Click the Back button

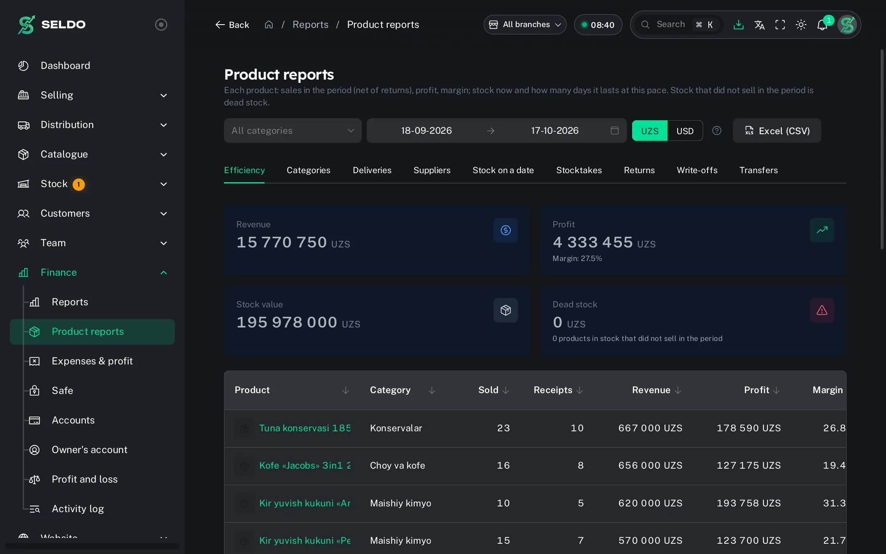point(232,25)
